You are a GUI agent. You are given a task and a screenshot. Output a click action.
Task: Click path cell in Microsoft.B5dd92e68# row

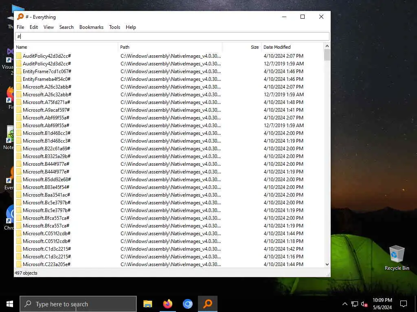click(x=171, y=179)
